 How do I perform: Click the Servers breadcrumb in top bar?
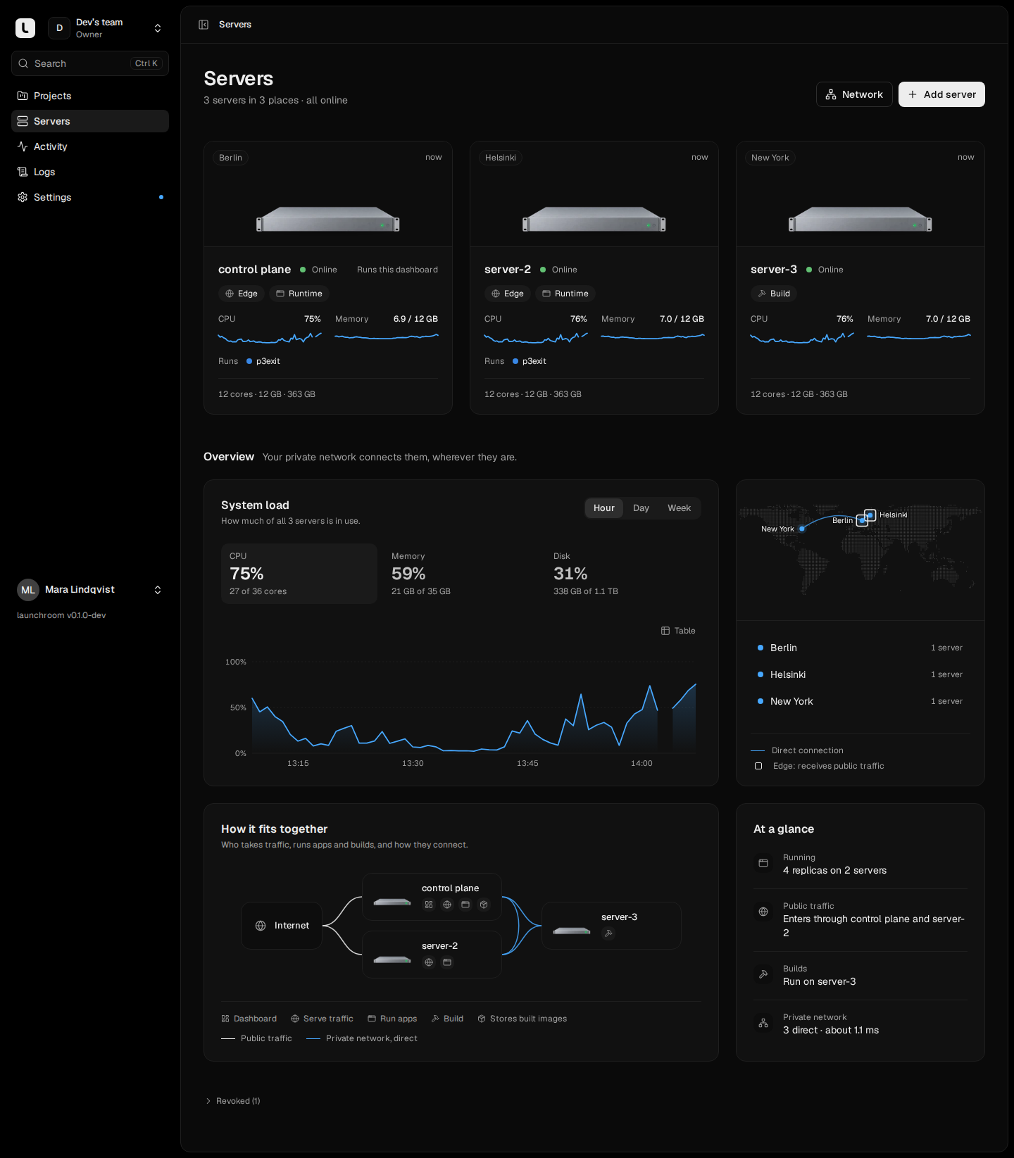(x=235, y=25)
